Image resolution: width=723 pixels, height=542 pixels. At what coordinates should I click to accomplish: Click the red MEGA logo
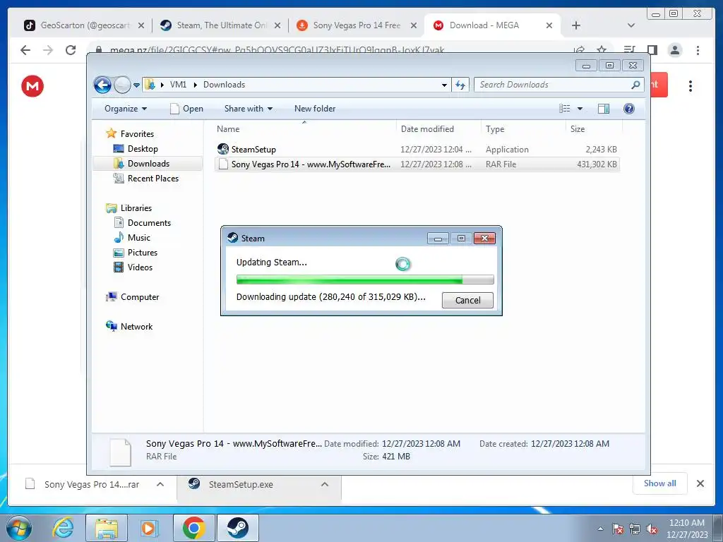pos(32,85)
